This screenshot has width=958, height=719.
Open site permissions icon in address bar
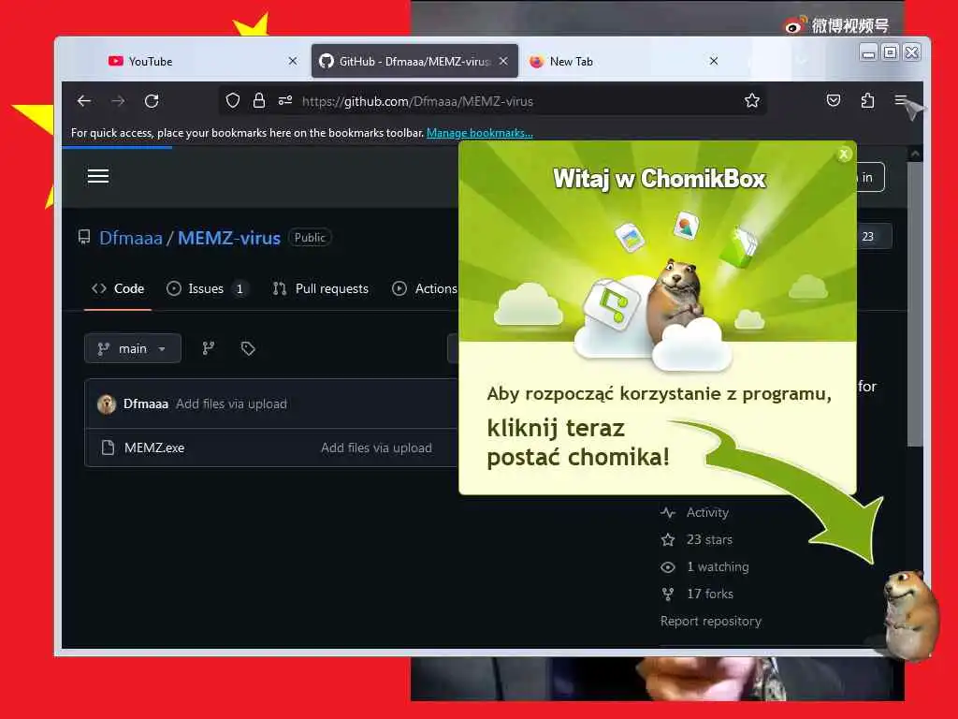tap(285, 101)
